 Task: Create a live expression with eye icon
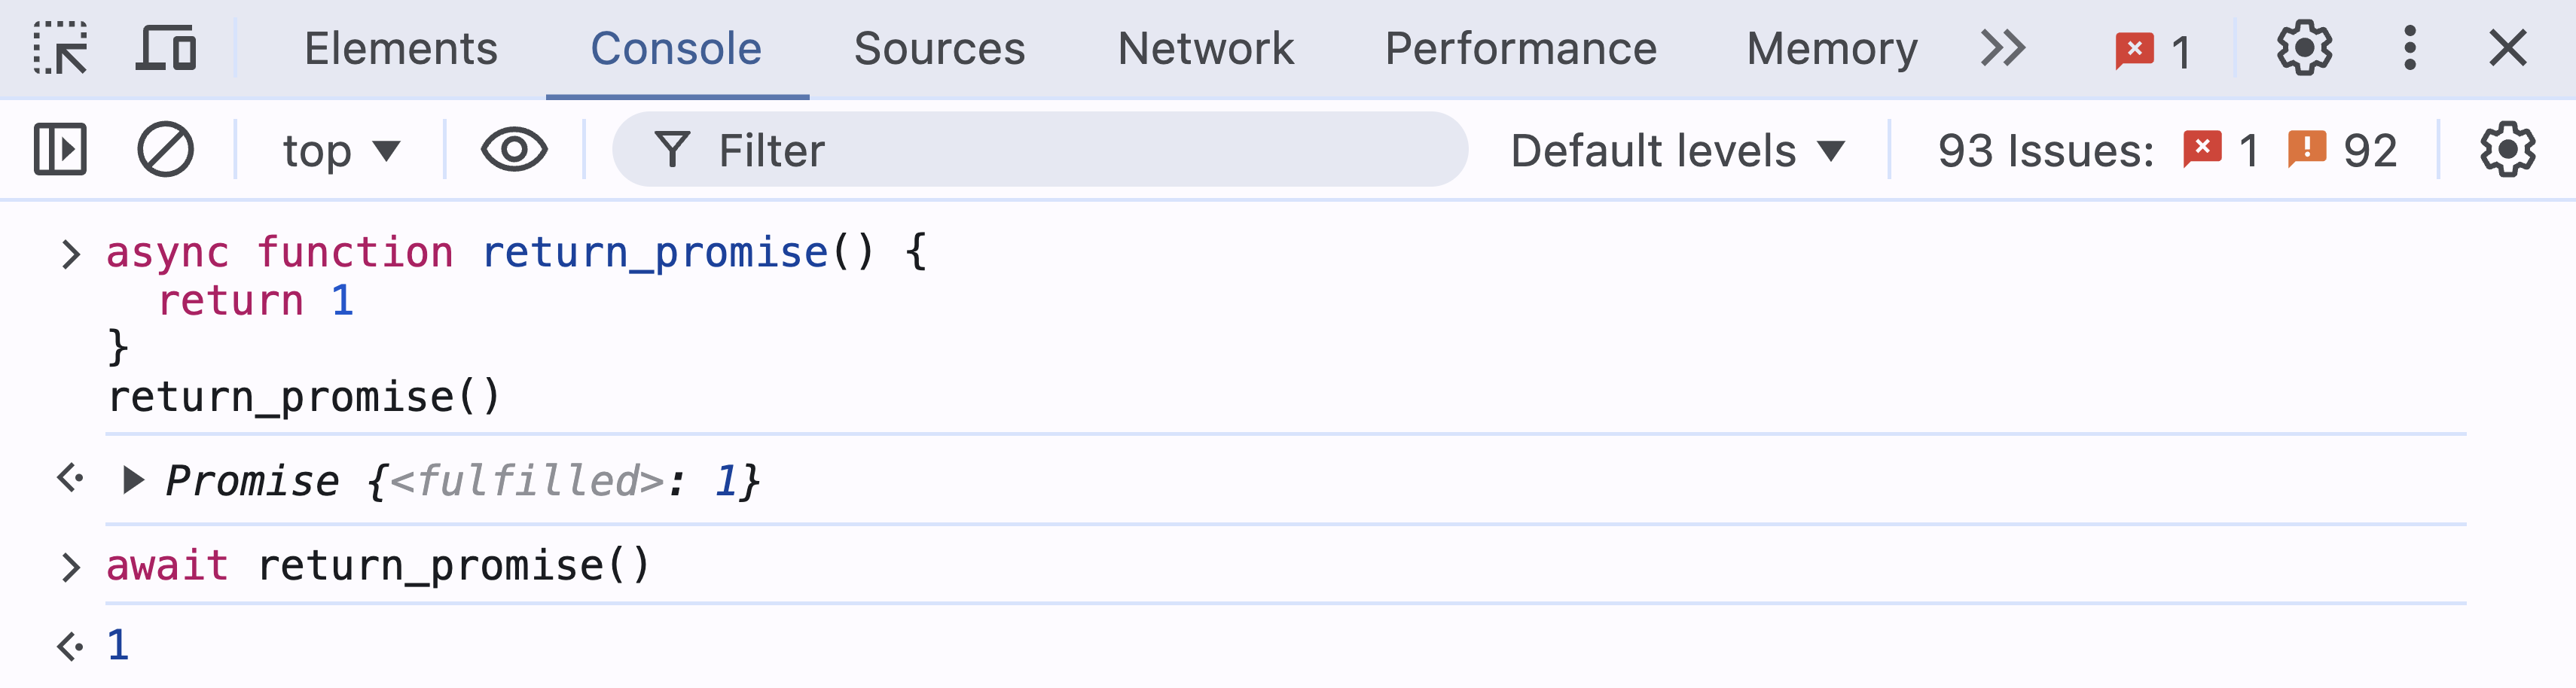coord(514,150)
